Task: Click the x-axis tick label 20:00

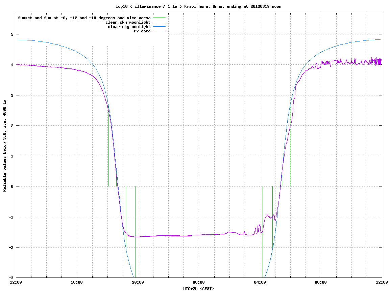Action: pos(138,282)
